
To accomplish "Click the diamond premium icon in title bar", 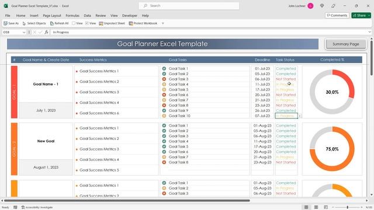I will coord(322,6).
